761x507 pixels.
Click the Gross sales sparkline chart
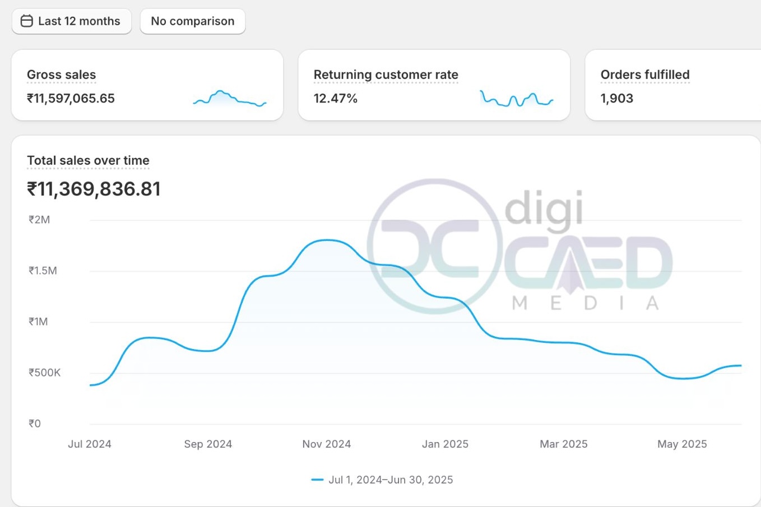(x=230, y=99)
